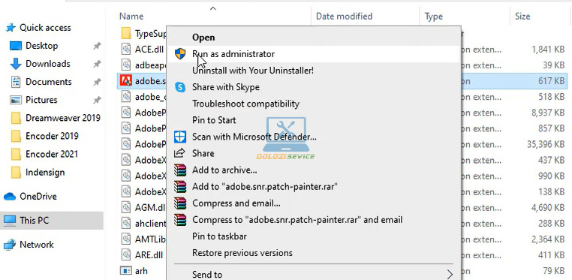Click the Pictures icon in sidebar
The width and height of the screenshot is (572, 280).
16,100
